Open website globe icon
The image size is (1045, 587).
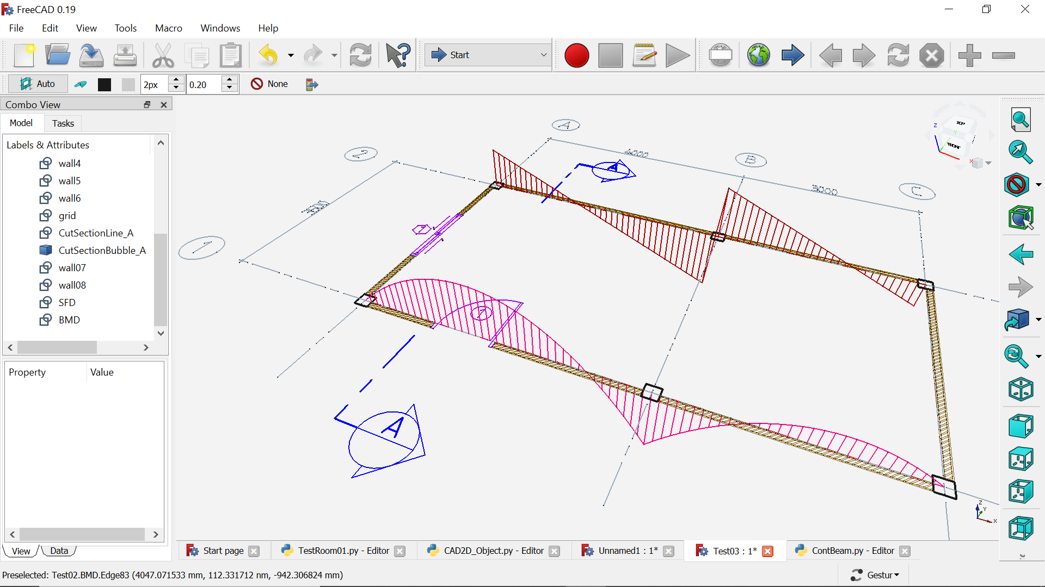pyautogui.click(x=759, y=55)
